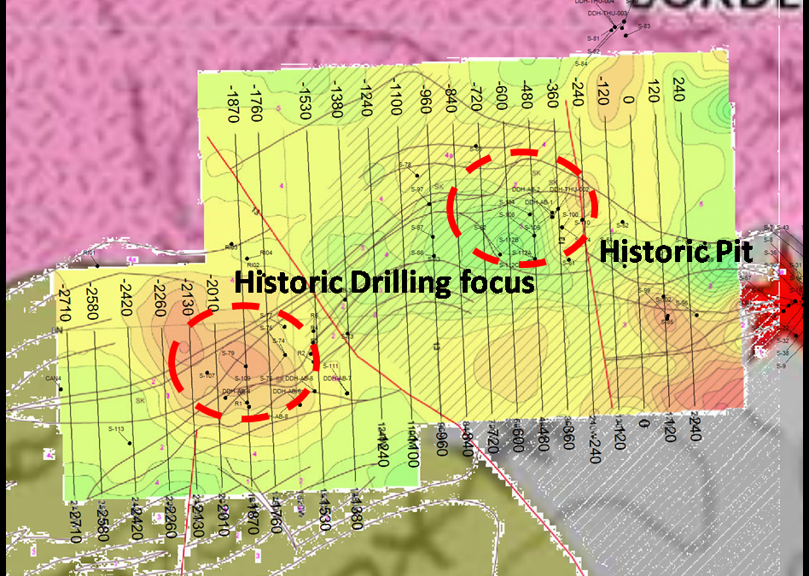The height and width of the screenshot is (576, 809).
Task: Click the upper -1100 section line label
Action: pyautogui.click(x=396, y=96)
